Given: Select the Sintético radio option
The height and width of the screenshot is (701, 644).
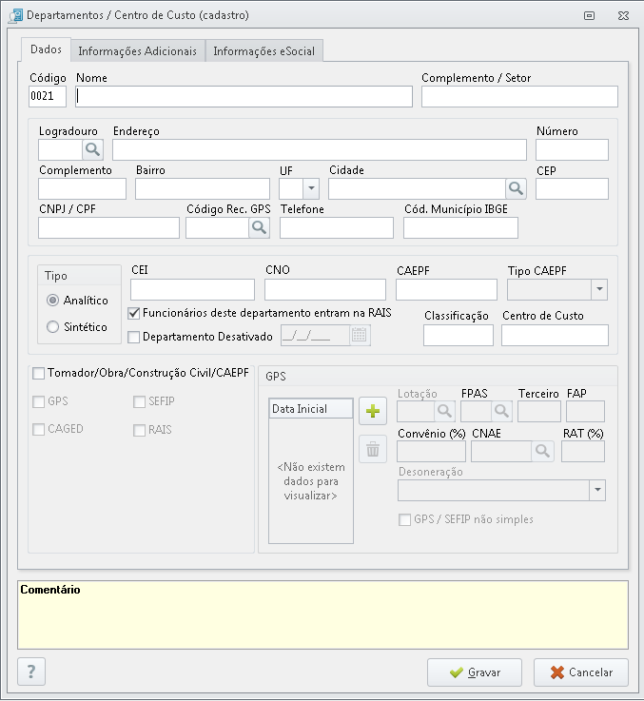Looking at the screenshot, I should coord(53,327).
